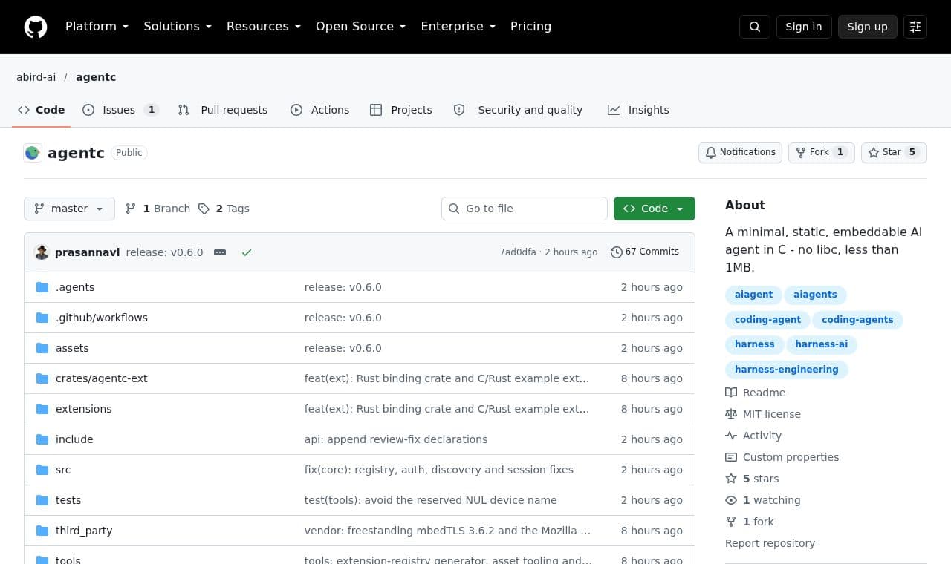Click the folder icon next to include
This screenshot has height=564, width=951.
pyautogui.click(x=42, y=439)
